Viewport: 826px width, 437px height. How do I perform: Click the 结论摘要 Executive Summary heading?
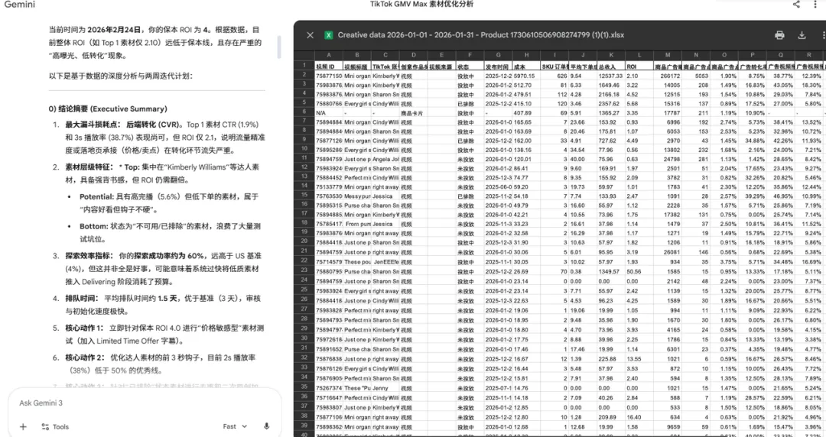coord(108,109)
